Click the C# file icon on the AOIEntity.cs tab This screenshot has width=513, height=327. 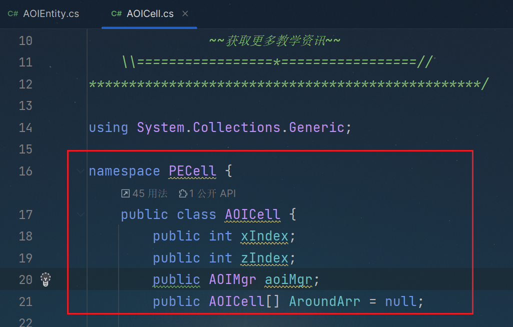tap(13, 13)
